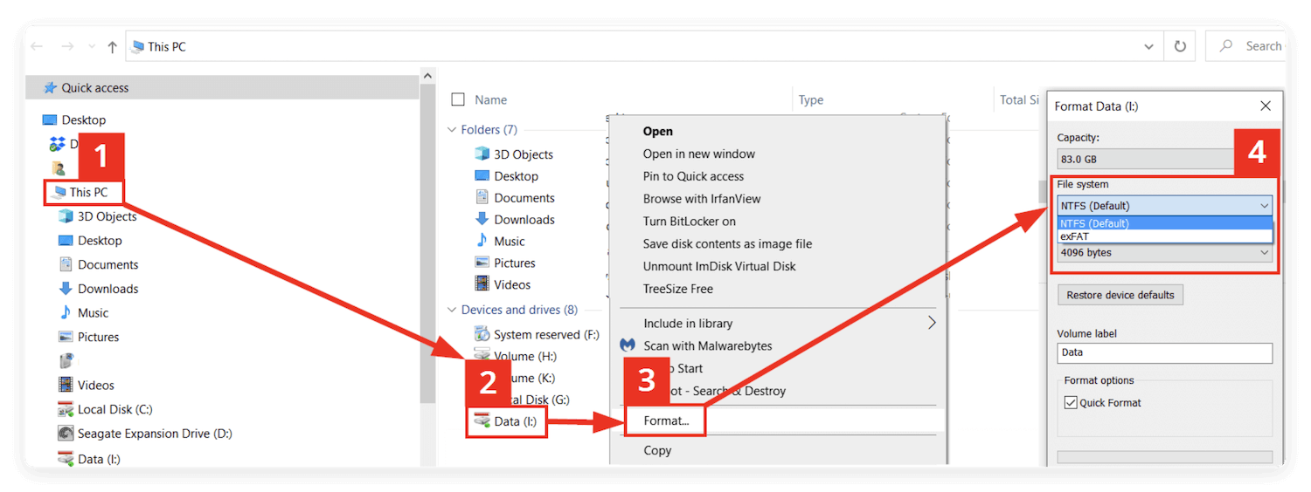Pick exFAT from the file system list
Screen dimensions: 1311x492
[1164, 236]
